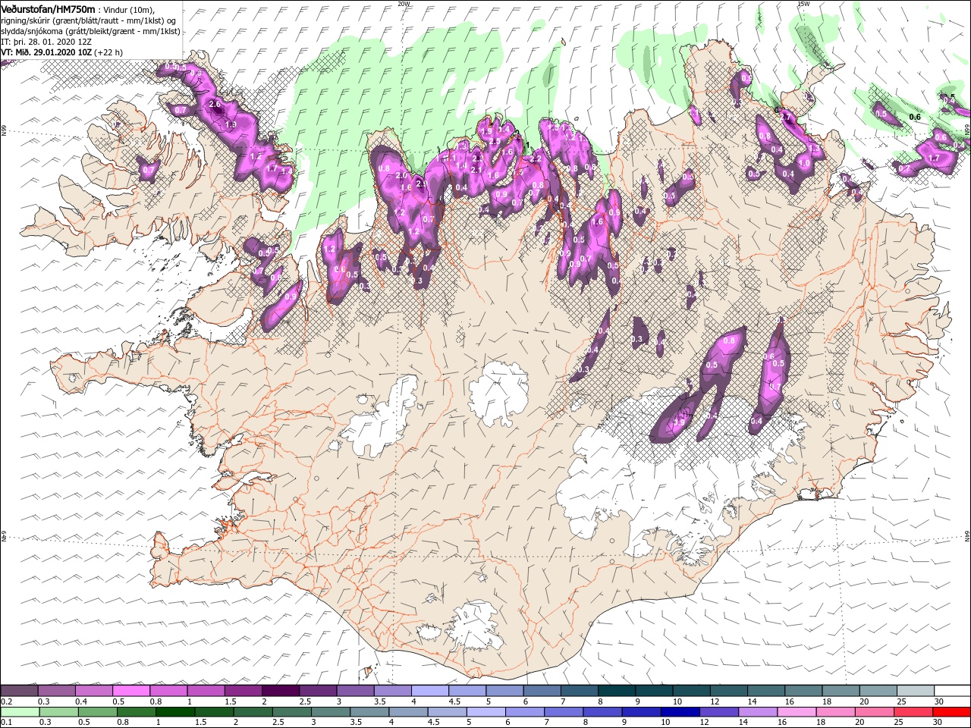Pick the upper legend swatch labeled 0.4
The image size is (971, 728).
94,691
